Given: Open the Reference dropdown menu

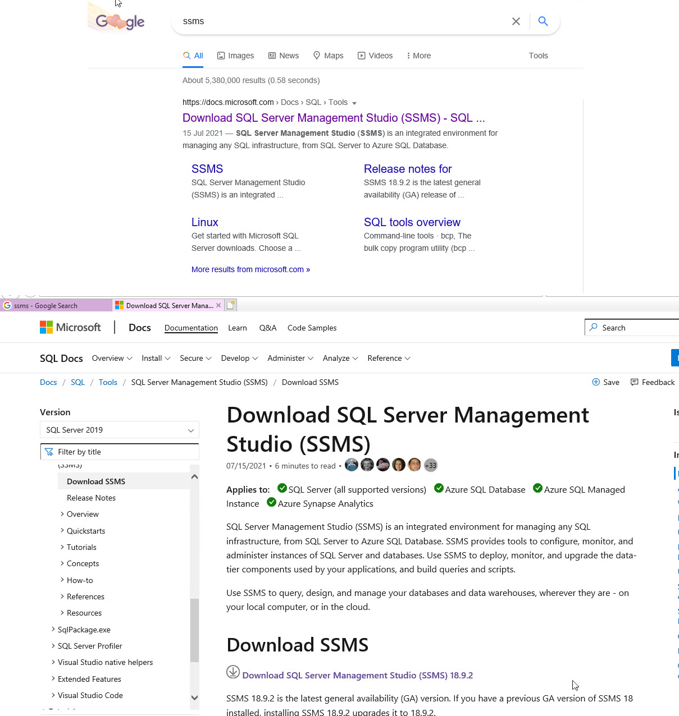Looking at the screenshot, I should pyautogui.click(x=389, y=358).
